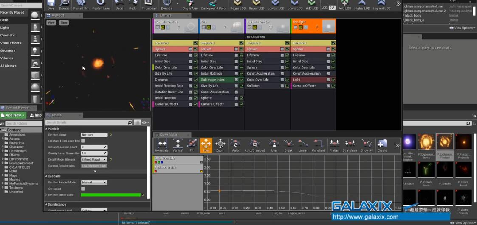Click the Thumbnail toolbar icon
The width and height of the screenshot is (477, 225).
pos(149,4)
